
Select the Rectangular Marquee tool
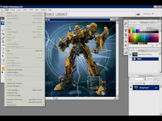coord(3,27)
